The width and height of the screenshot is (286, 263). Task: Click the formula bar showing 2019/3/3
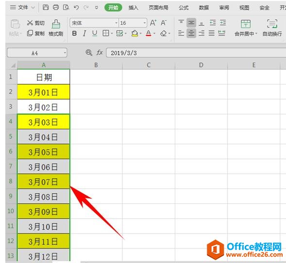pyautogui.click(x=196, y=53)
